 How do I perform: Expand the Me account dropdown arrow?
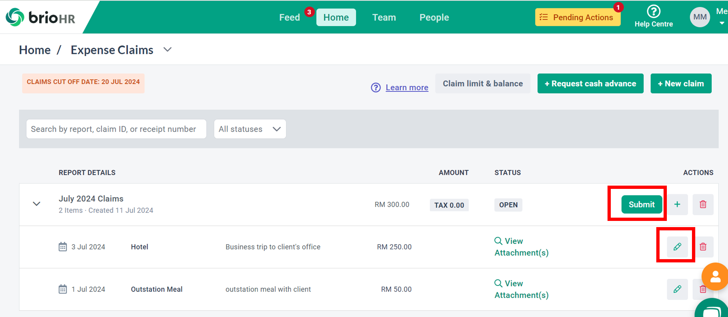(x=722, y=23)
